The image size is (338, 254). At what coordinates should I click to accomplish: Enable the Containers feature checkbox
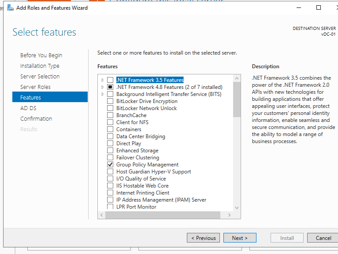point(110,129)
